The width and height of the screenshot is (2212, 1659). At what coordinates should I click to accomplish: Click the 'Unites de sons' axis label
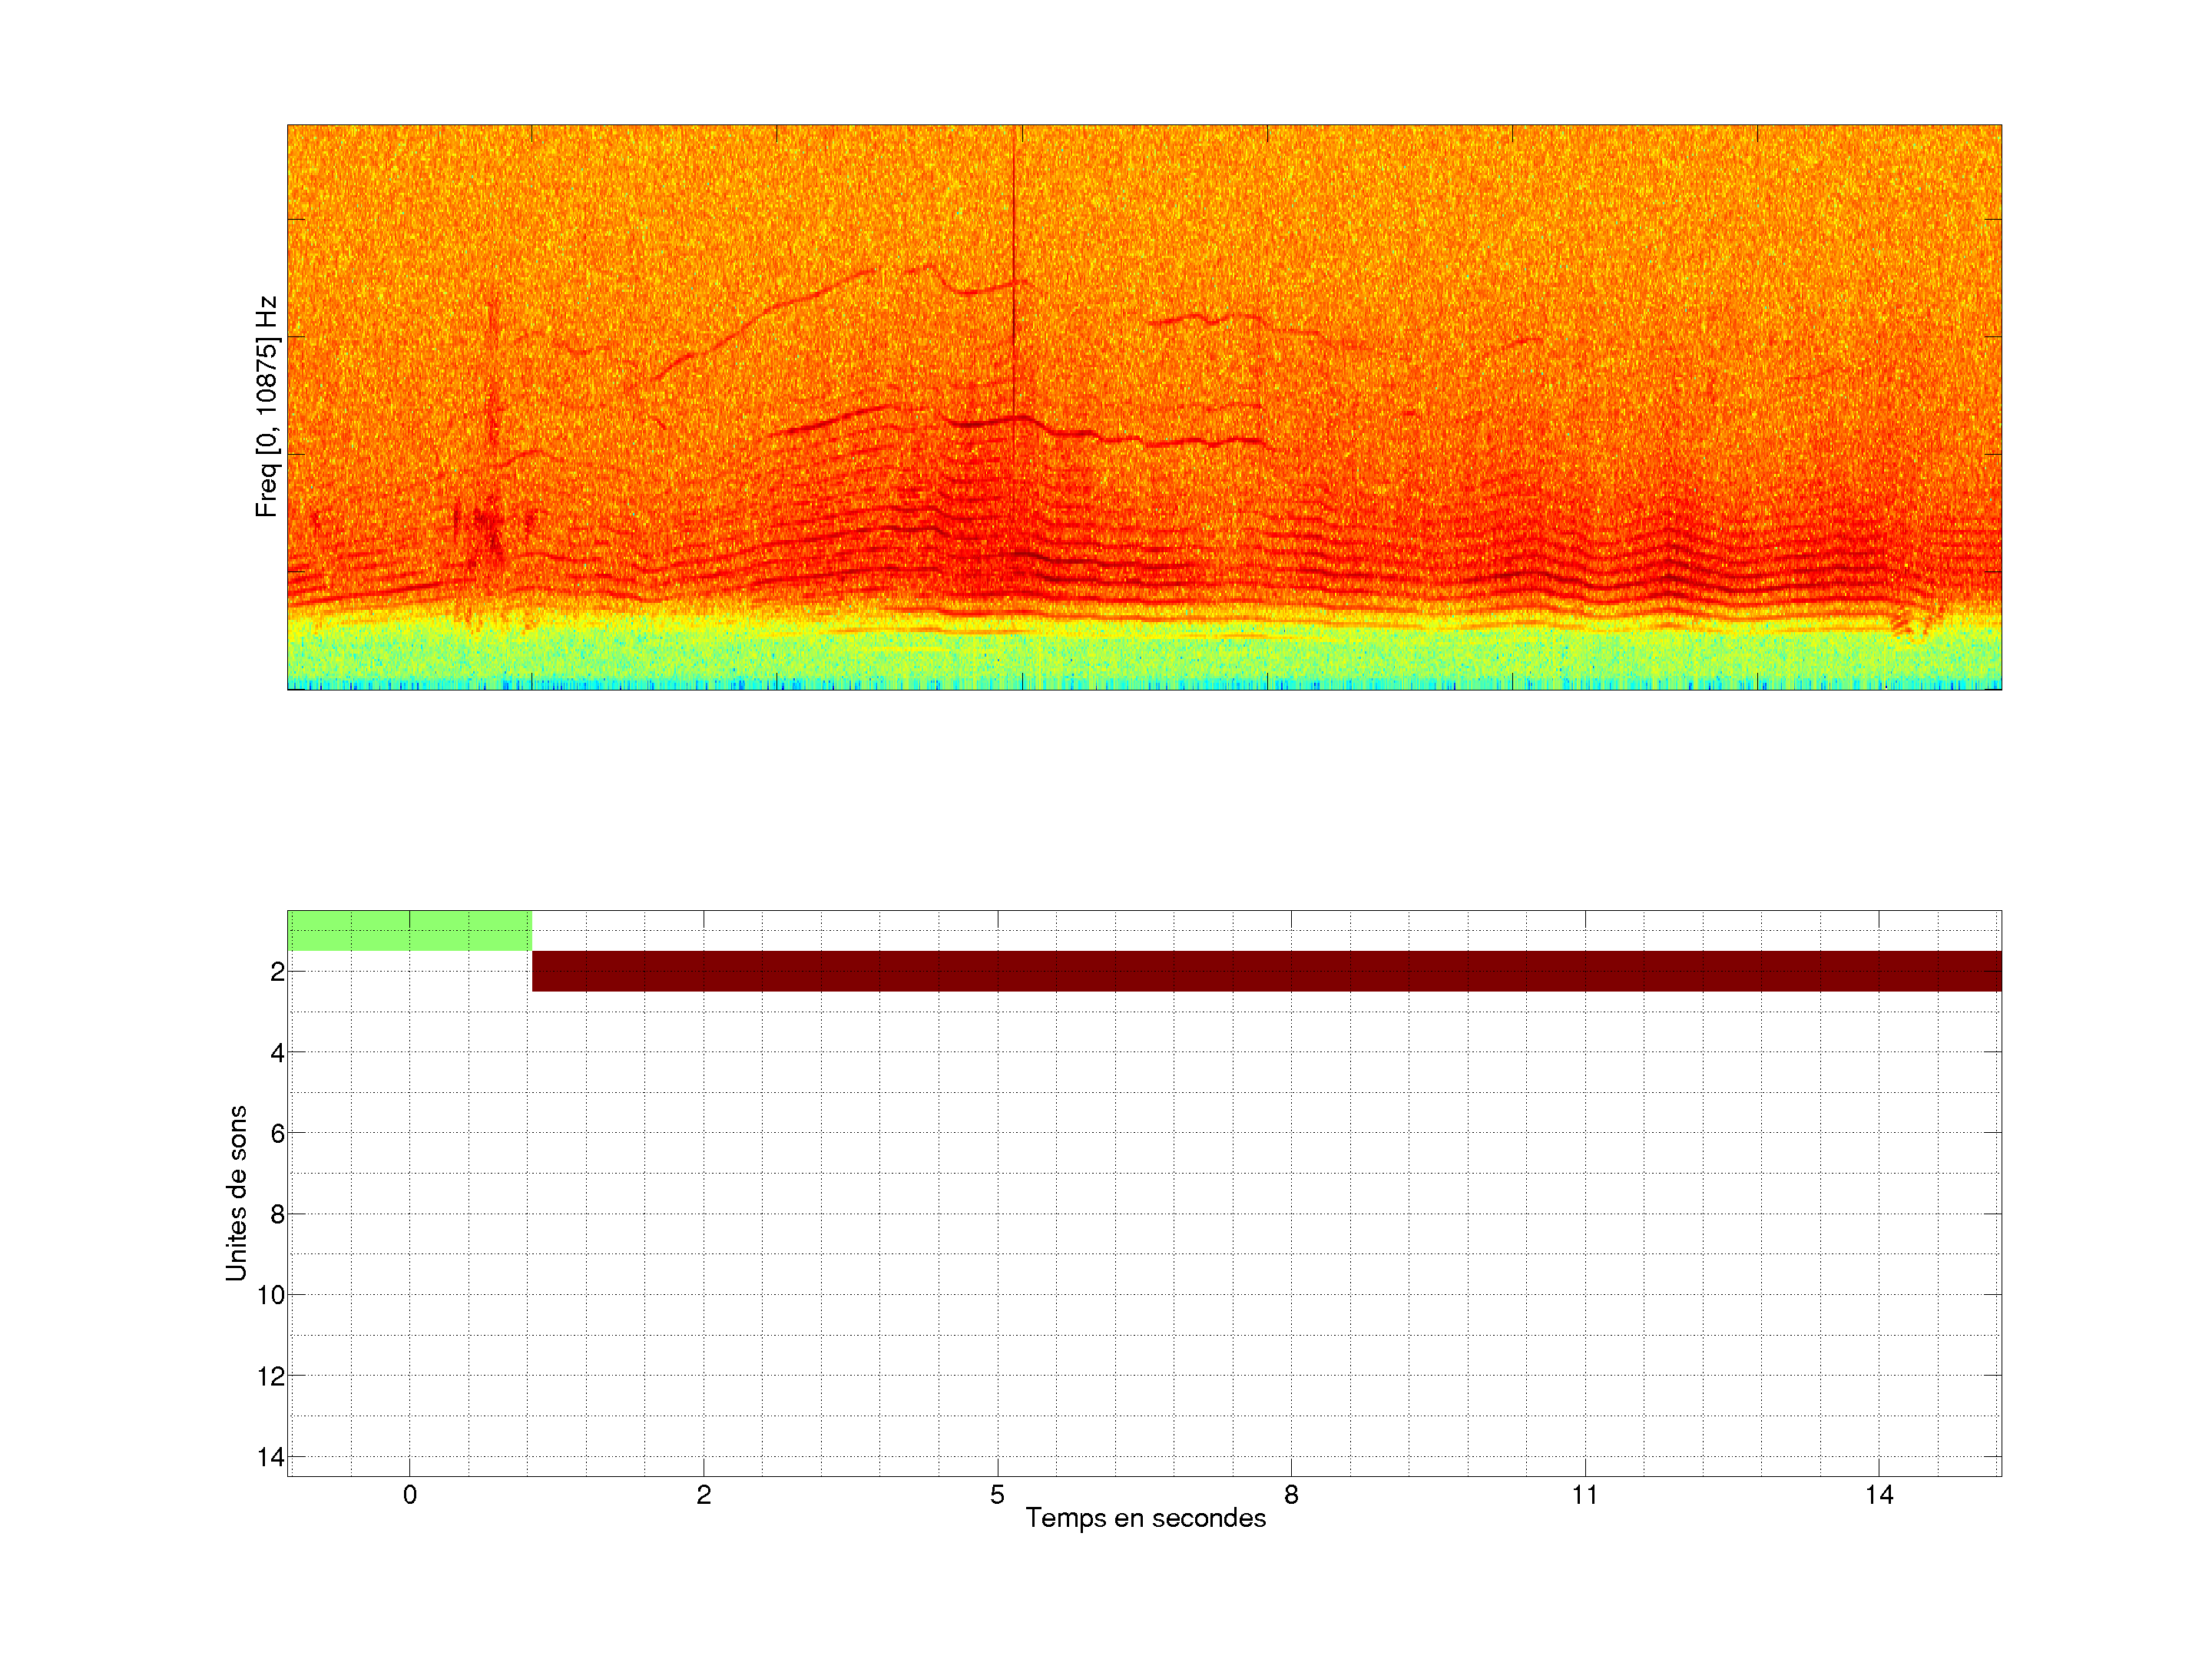[x=236, y=1193]
